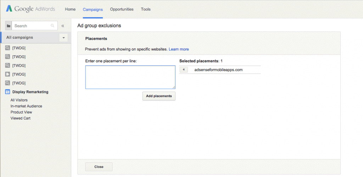Screen dimensions: 363x177
Task: Click the folder icon beside Search box
Action: [x=9, y=26]
